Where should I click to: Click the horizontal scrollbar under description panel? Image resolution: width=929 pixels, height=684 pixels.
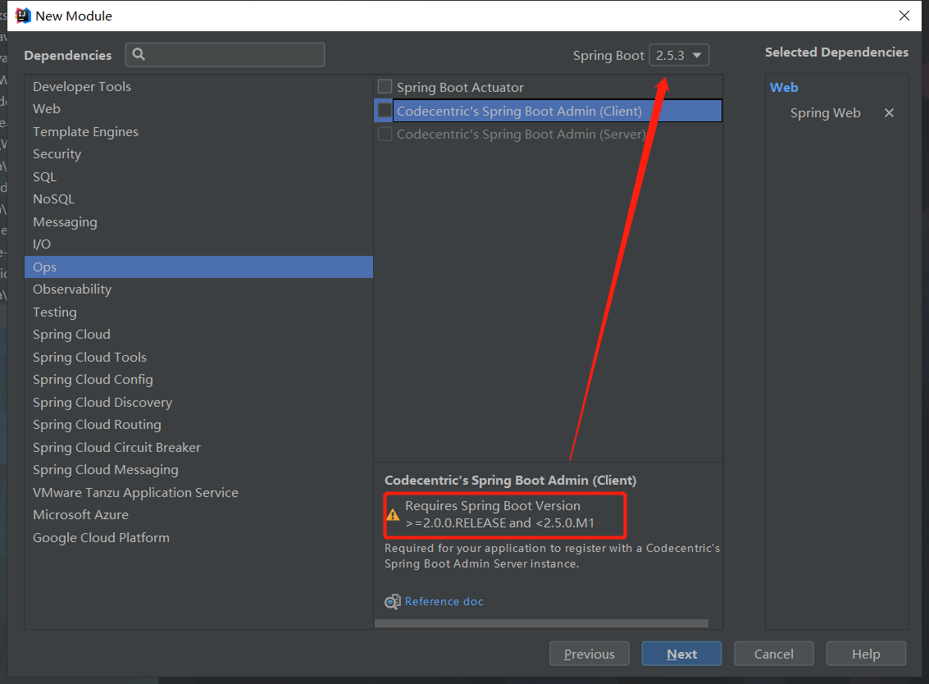pyautogui.click(x=541, y=623)
